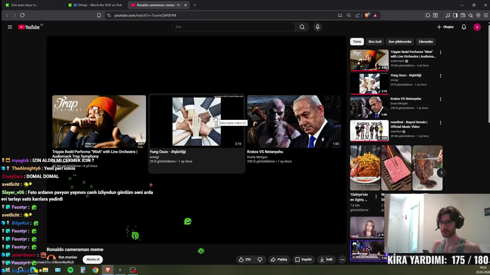The height and width of the screenshot is (275, 490).
Task: Click the share page icon in address bar
Action: tap(358, 15)
